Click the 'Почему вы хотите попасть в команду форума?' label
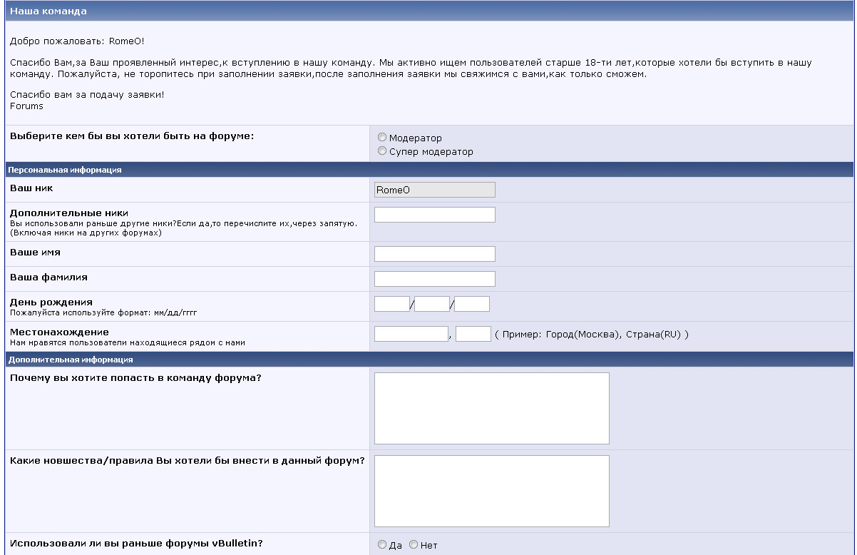 [x=135, y=377]
